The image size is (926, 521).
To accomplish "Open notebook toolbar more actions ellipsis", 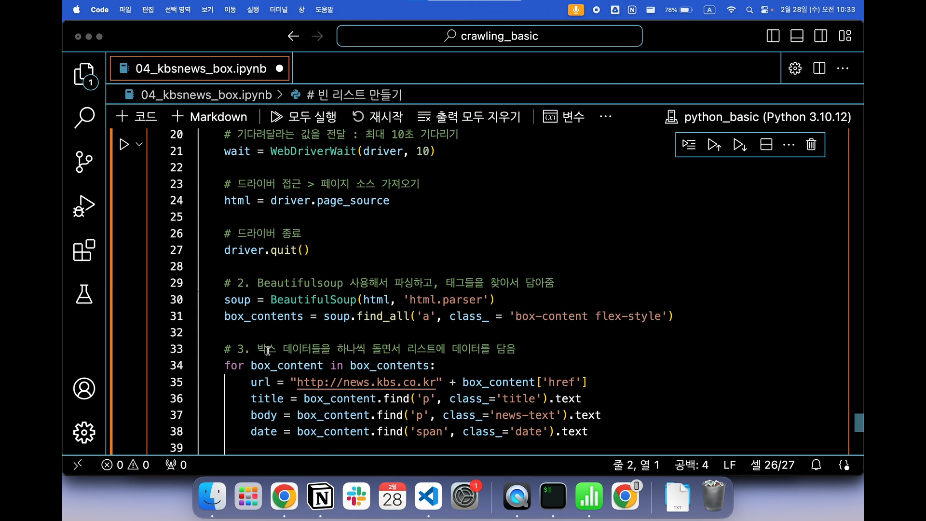I will 605,117.
